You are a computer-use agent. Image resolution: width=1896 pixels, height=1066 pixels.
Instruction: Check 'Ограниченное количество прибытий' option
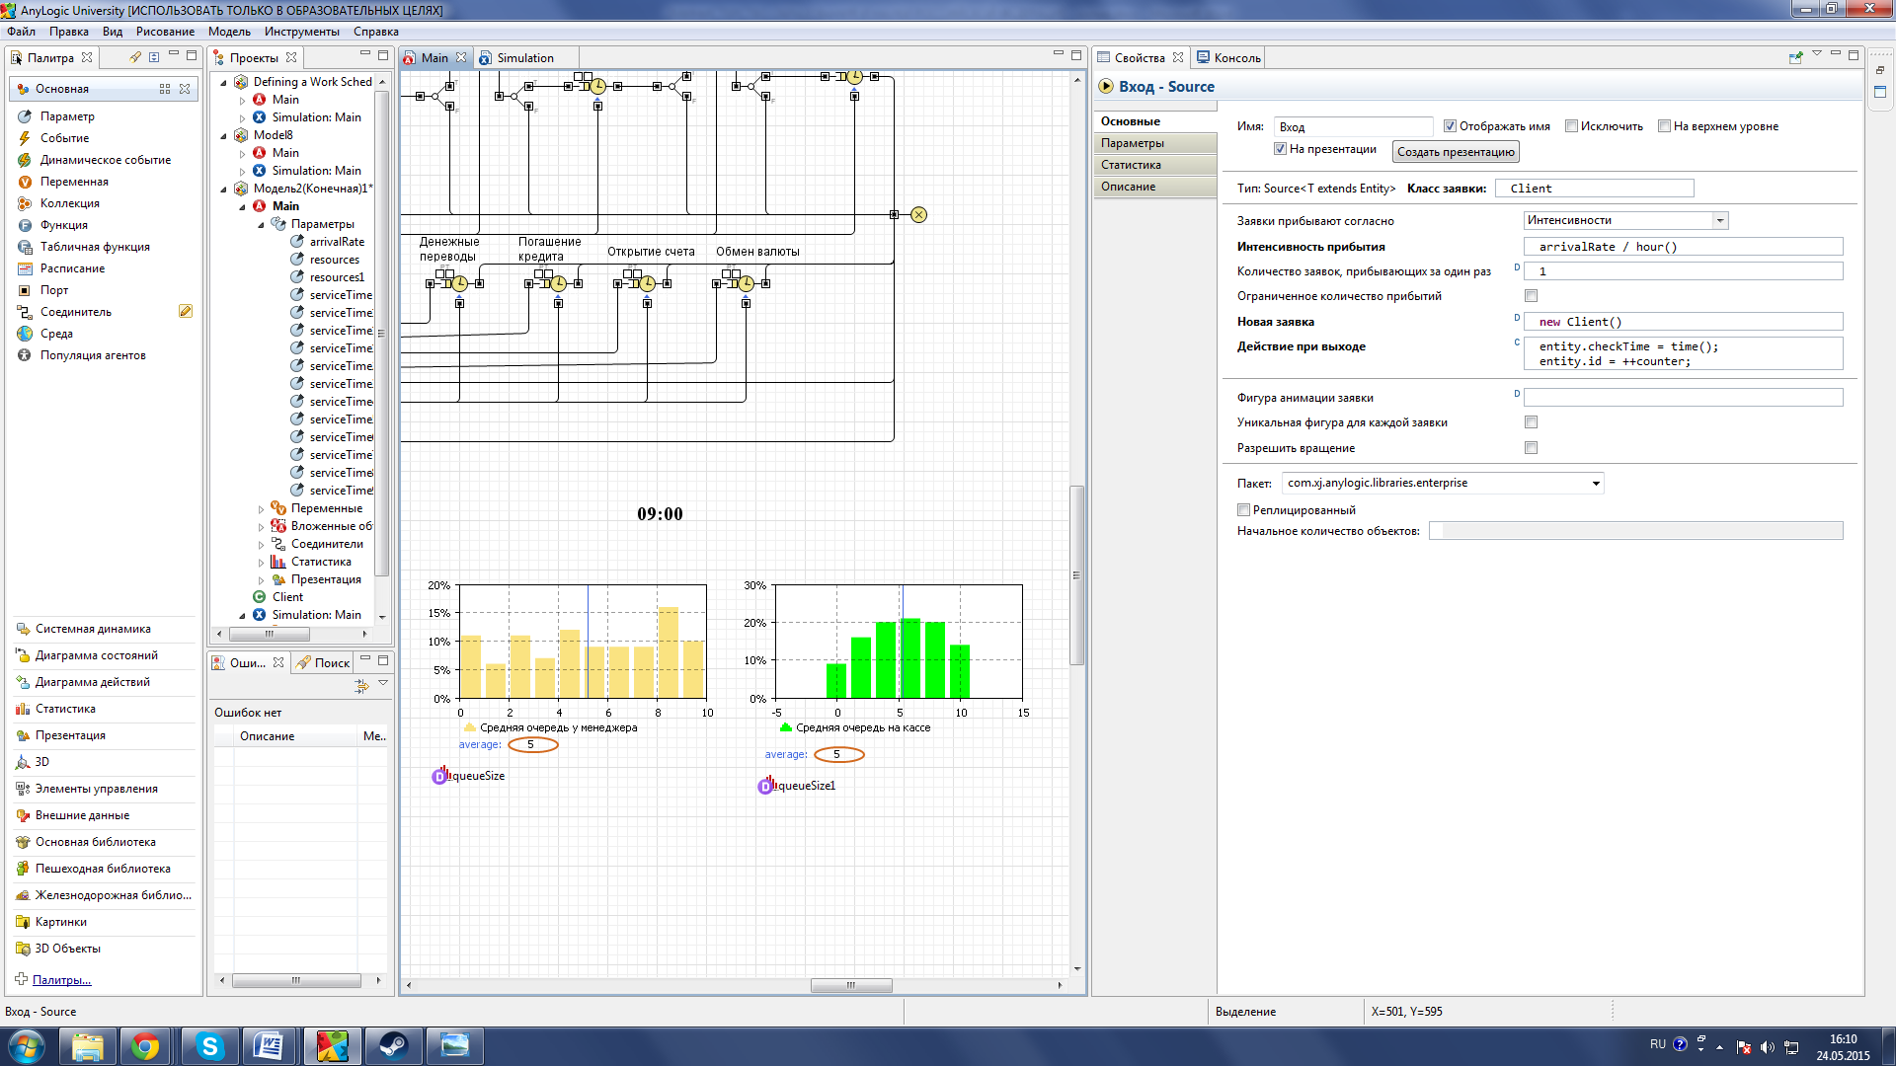pos(1531,296)
